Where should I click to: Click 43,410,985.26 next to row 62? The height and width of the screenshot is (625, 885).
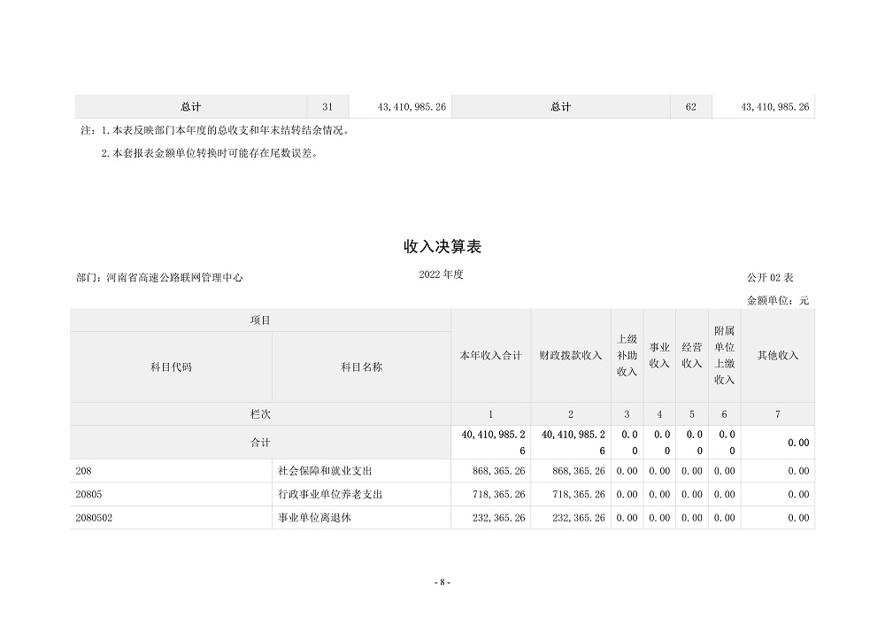(x=775, y=107)
